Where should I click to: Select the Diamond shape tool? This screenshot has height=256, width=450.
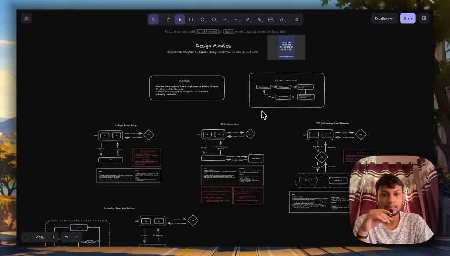click(x=202, y=19)
